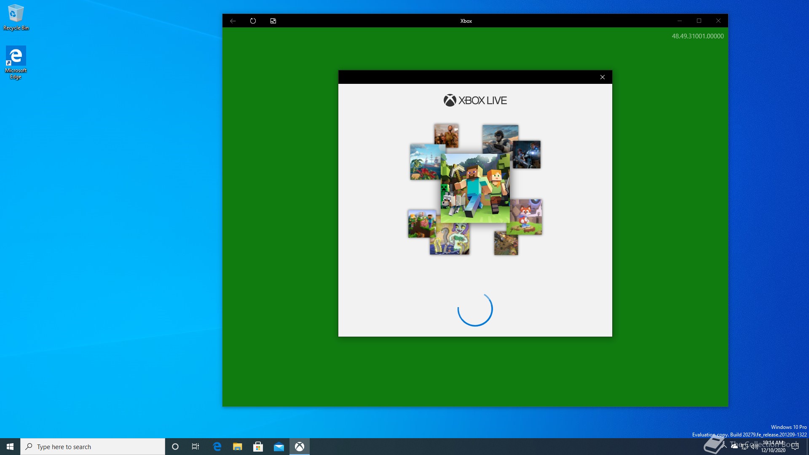This screenshot has width=809, height=455.
Task: Open Microsoft Store from the taskbar
Action: pyautogui.click(x=258, y=447)
